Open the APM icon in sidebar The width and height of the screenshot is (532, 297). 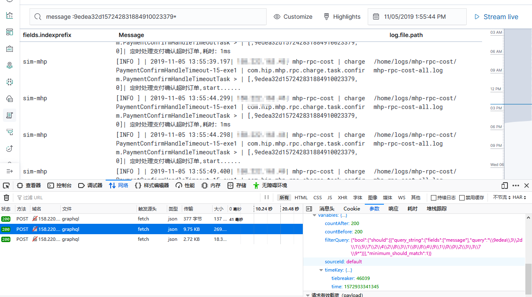click(x=10, y=132)
